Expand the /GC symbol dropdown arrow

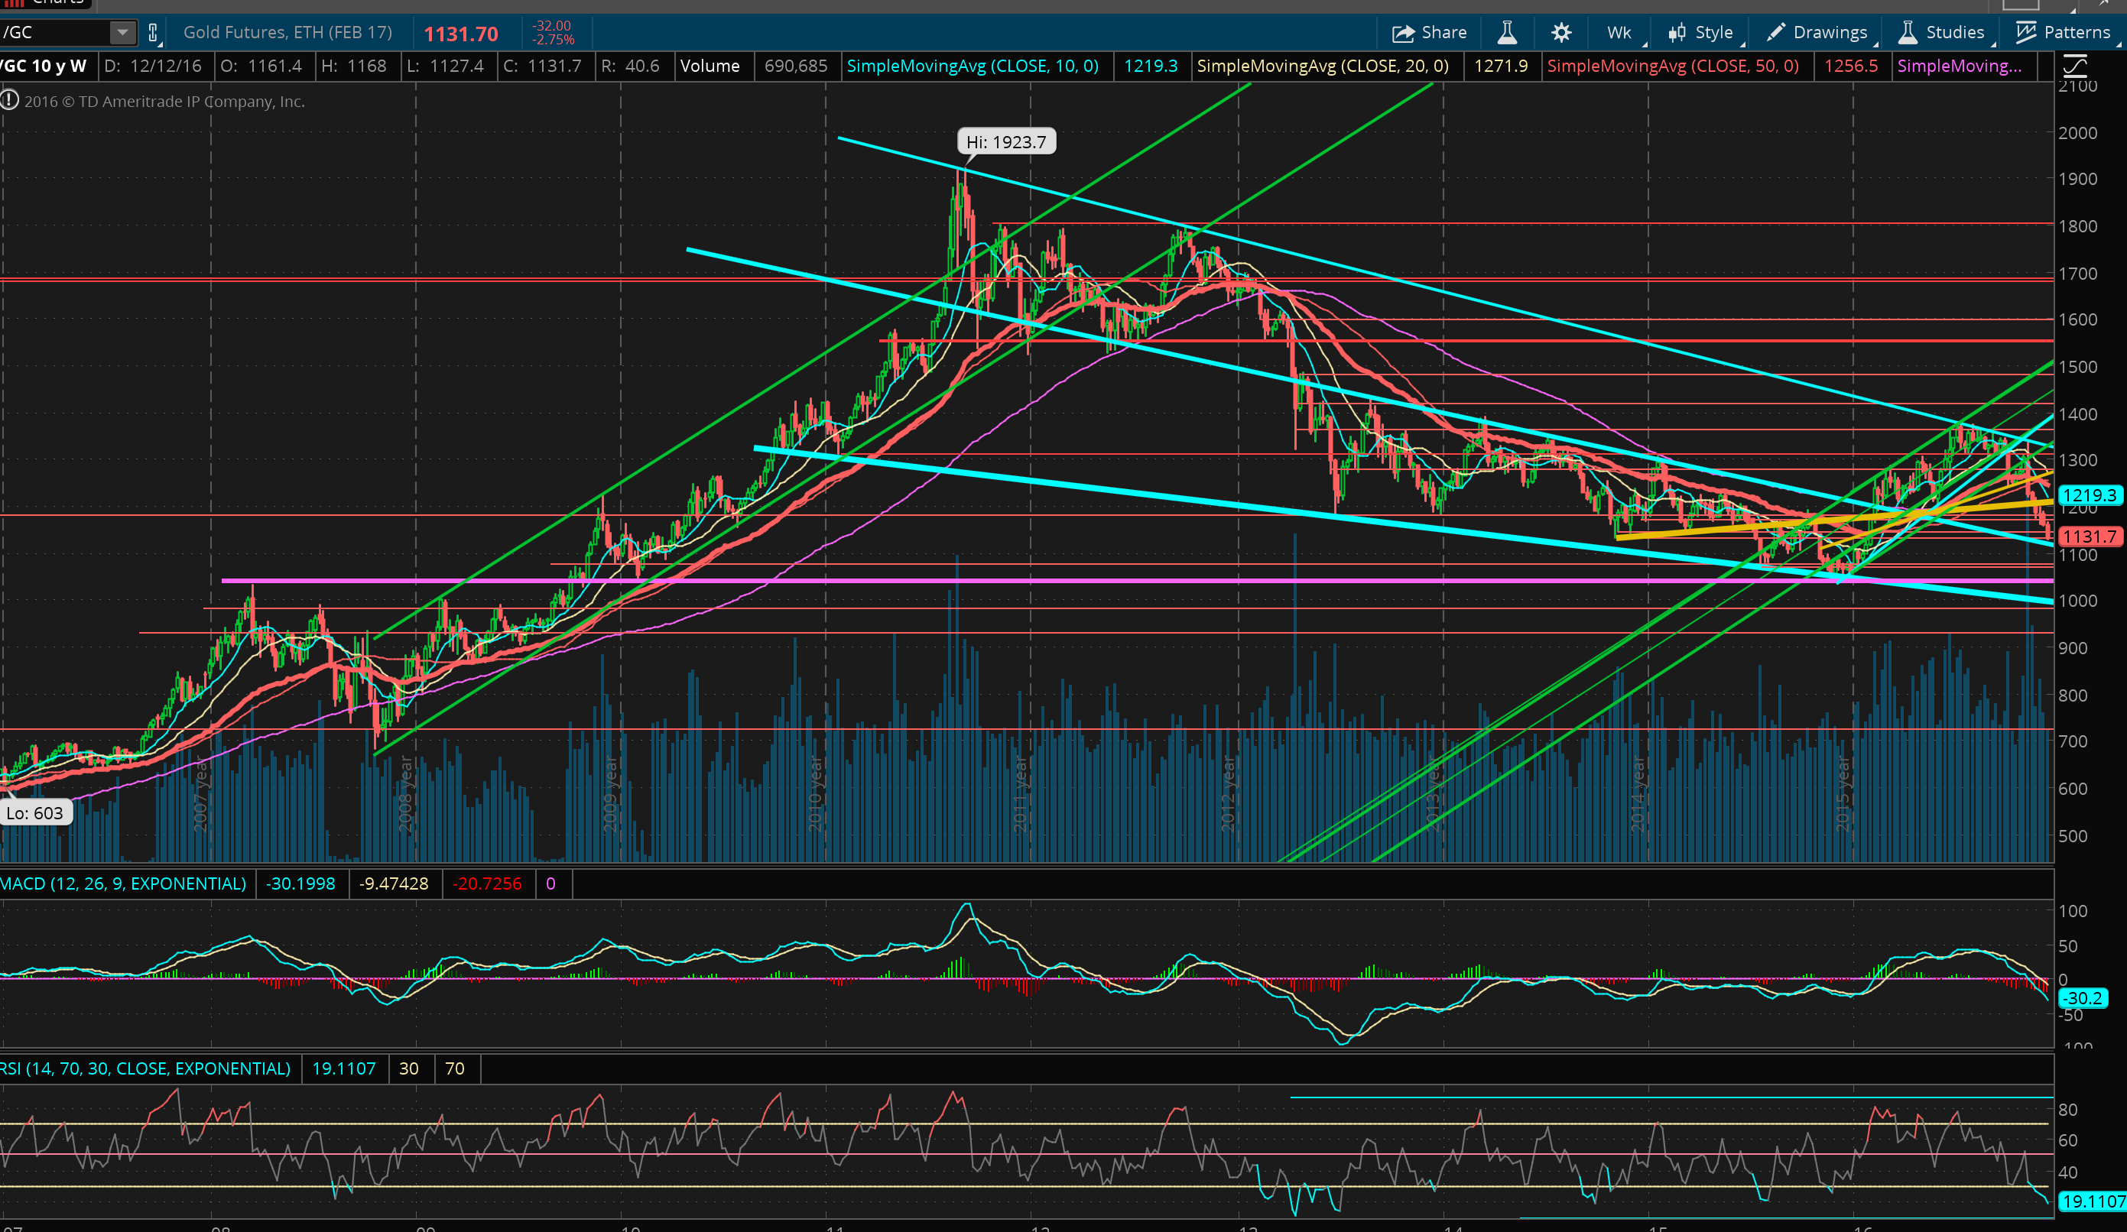(x=122, y=33)
